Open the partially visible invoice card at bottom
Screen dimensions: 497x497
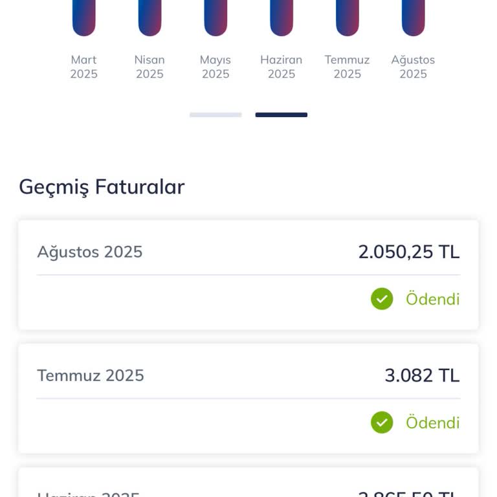pyautogui.click(x=248, y=484)
